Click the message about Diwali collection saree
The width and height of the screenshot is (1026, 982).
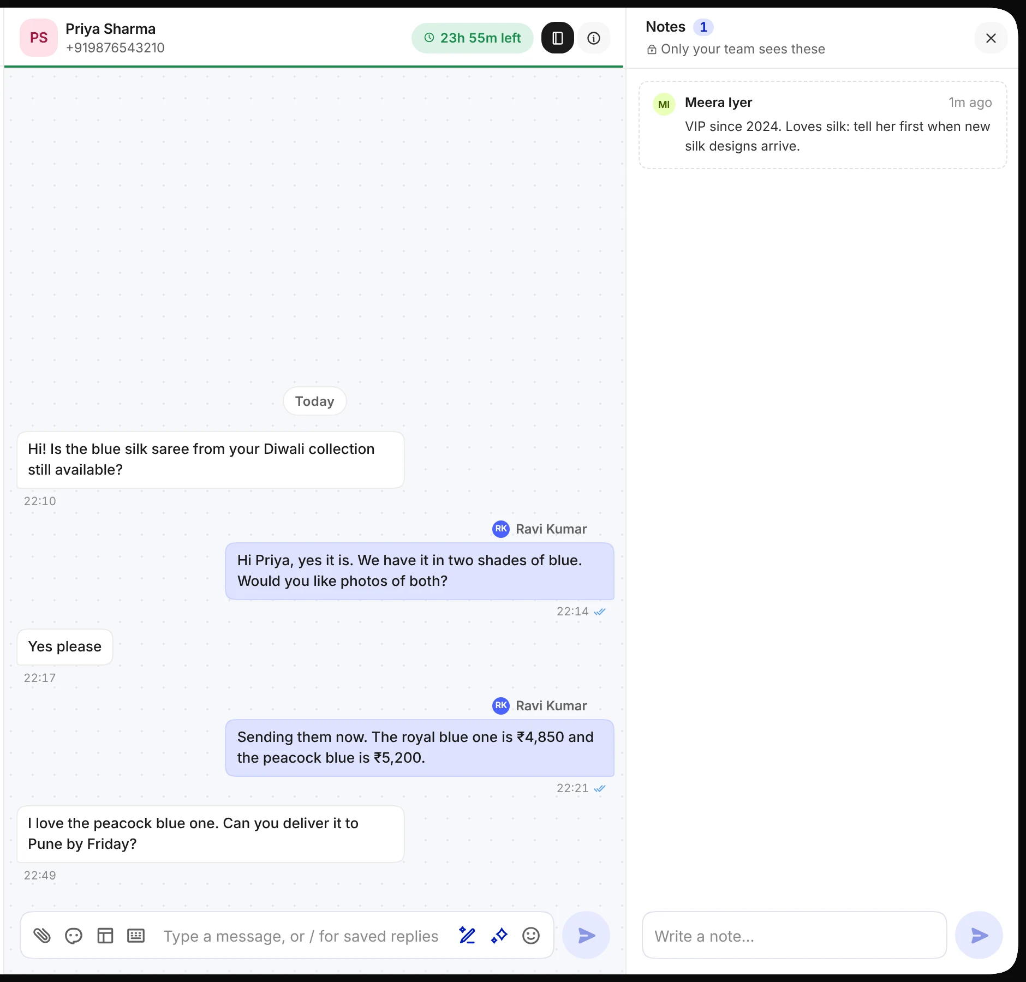point(211,459)
